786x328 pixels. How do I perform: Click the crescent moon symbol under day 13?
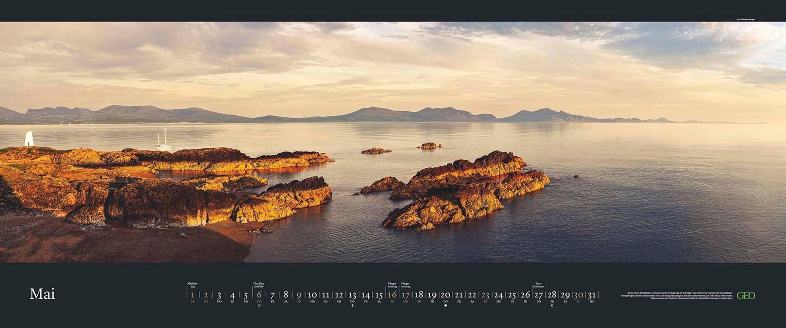point(352,306)
